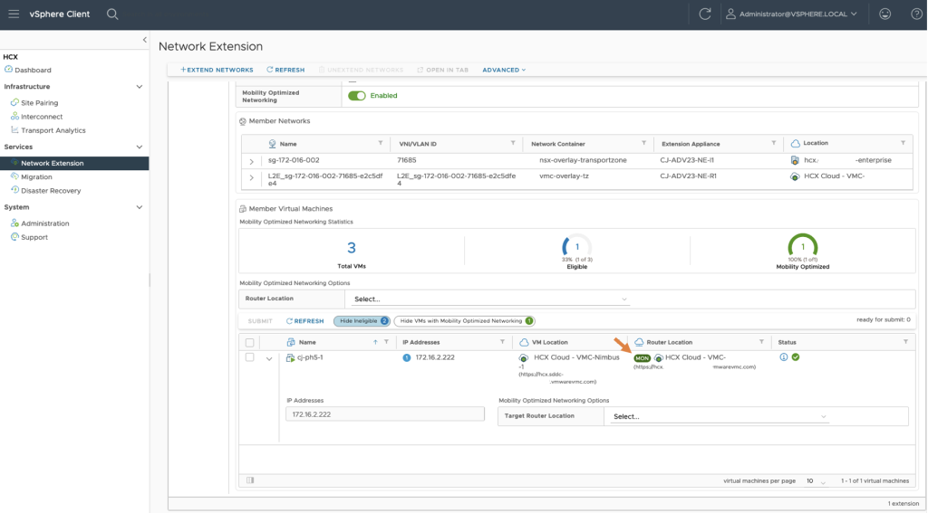Check the checkbox for cj-ph5-1 row
The height and width of the screenshot is (513, 928).
(250, 357)
